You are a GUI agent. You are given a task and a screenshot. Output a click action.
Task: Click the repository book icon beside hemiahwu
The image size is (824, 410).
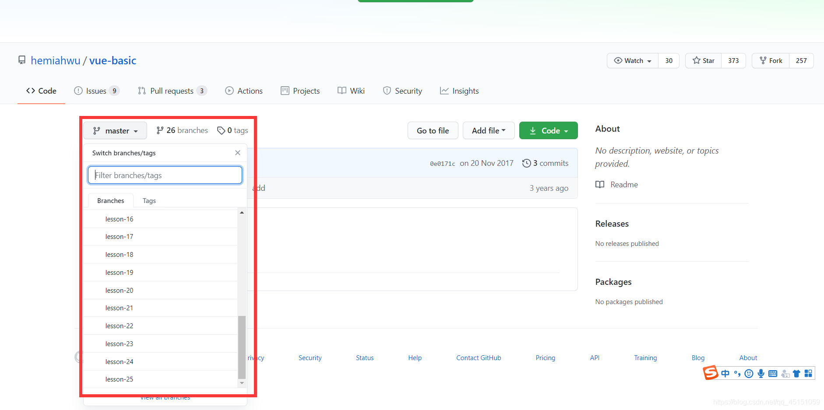(x=21, y=60)
